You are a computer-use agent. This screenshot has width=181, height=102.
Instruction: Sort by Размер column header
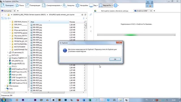click(76, 22)
